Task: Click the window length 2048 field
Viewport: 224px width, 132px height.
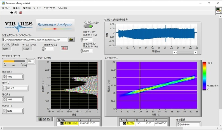Action: [x=15, y=99]
